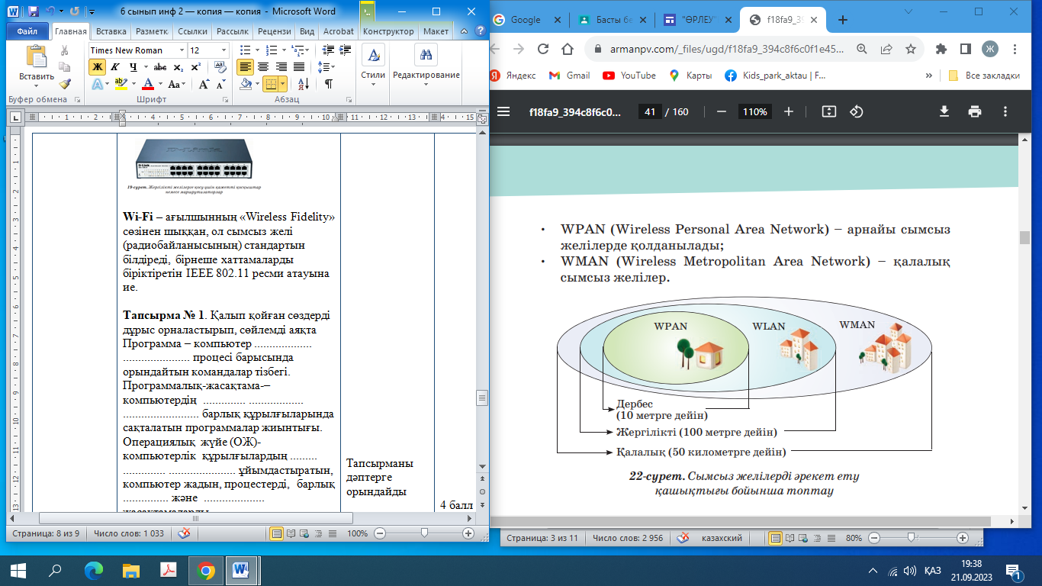This screenshot has height=586, width=1042.
Task: Print the PDF document
Action: coord(974,111)
